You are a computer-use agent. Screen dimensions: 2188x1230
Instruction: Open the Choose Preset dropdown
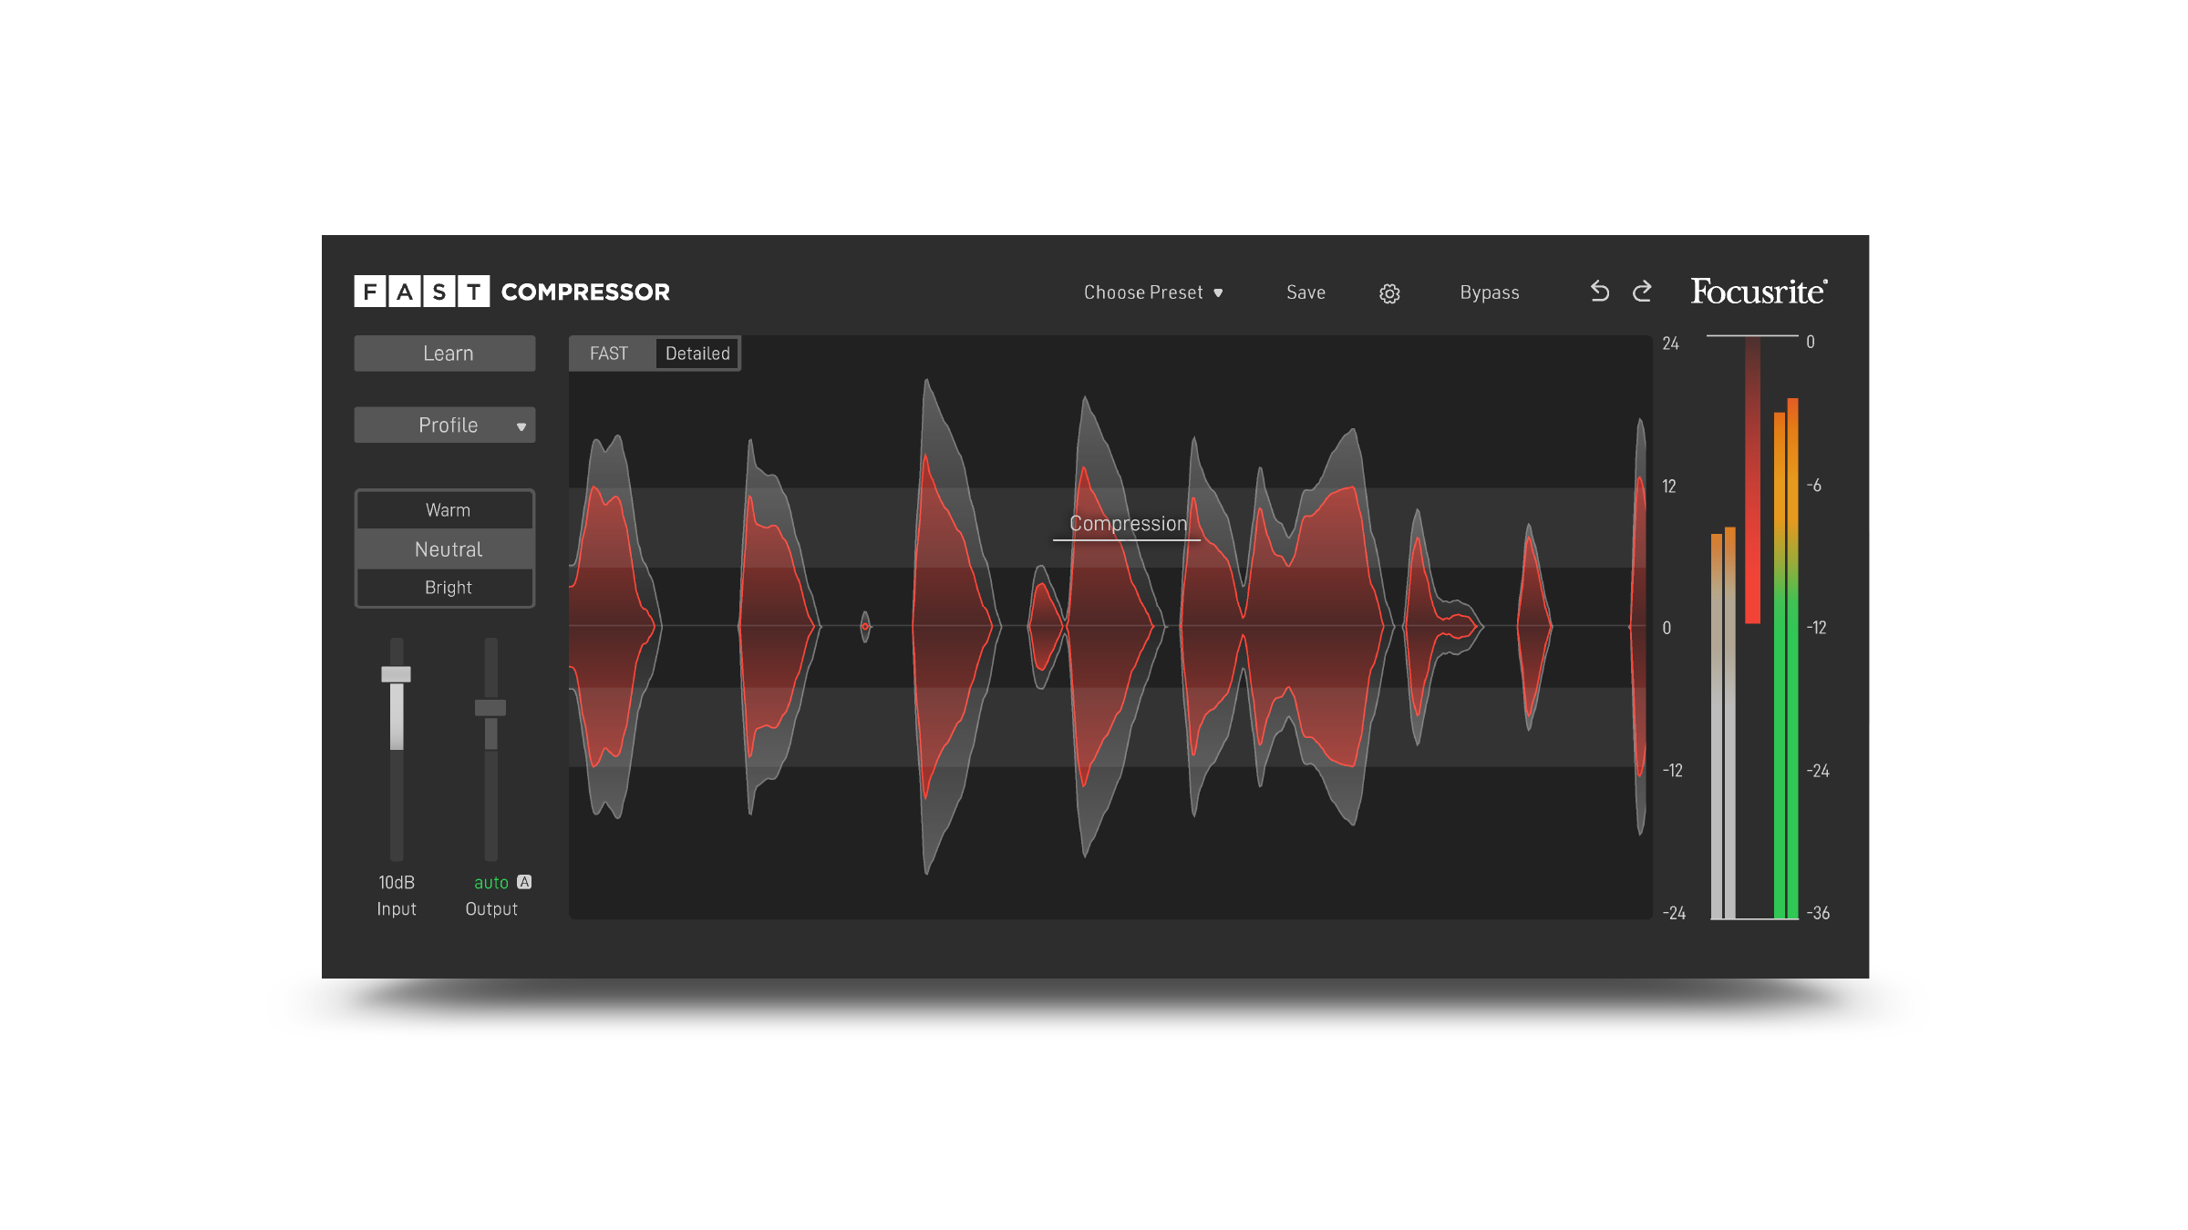[x=1152, y=292]
